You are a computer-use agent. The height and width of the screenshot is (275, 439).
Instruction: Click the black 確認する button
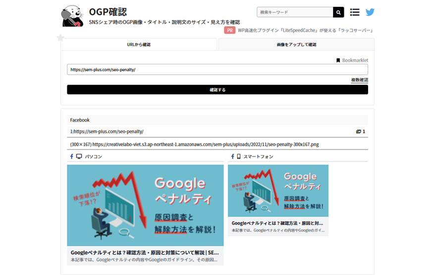coord(218,90)
